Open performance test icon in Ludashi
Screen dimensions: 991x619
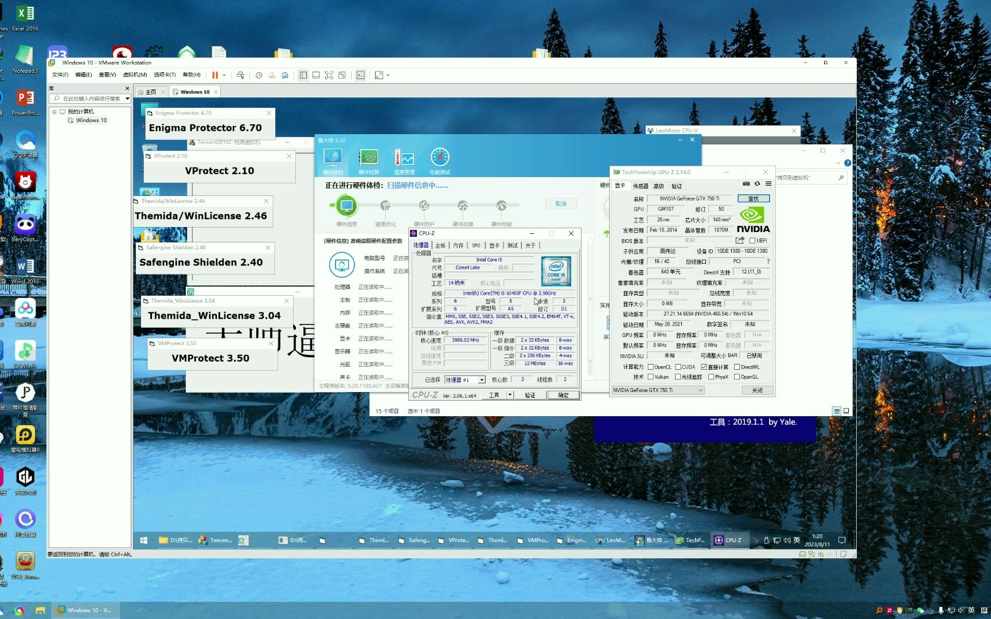[440, 161]
